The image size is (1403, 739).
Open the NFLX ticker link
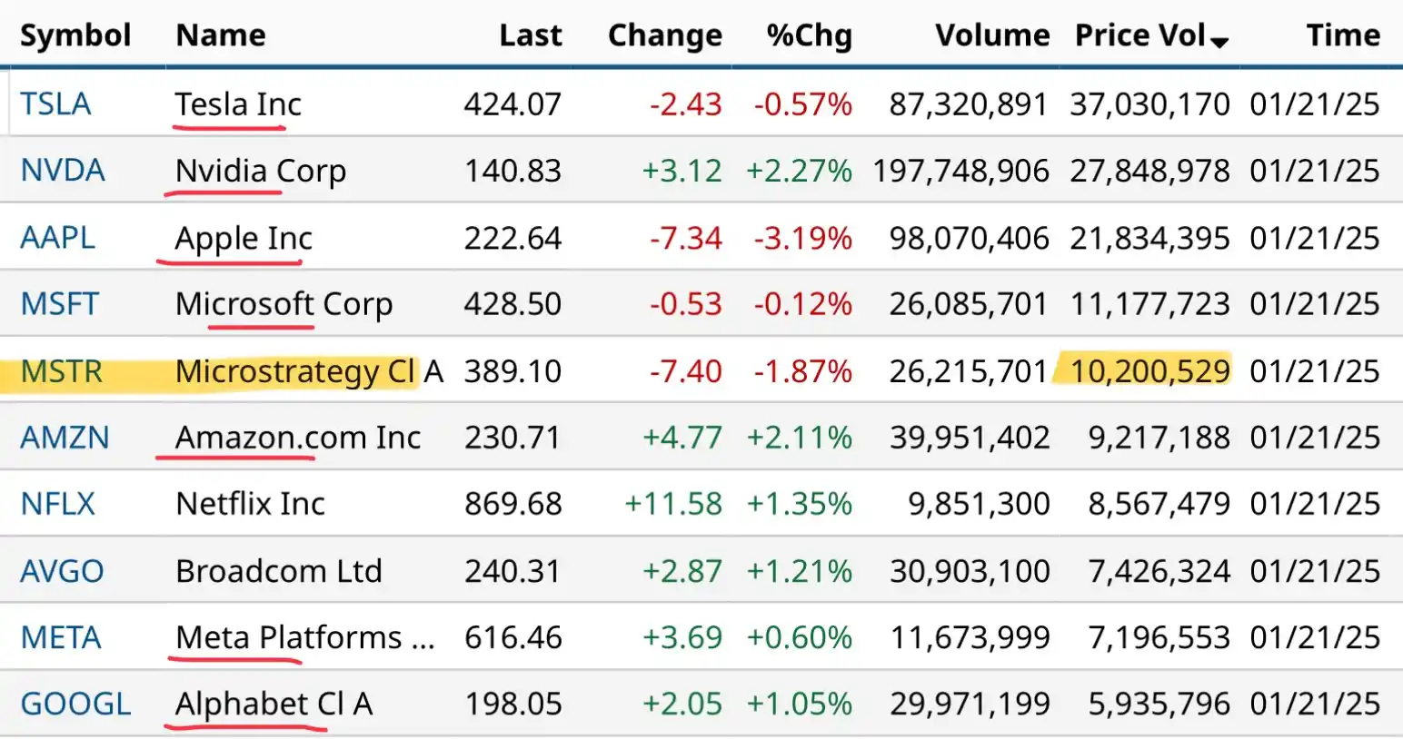[x=57, y=504]
